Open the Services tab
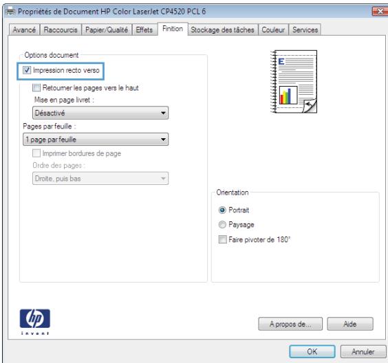 (x=305, y=30)
